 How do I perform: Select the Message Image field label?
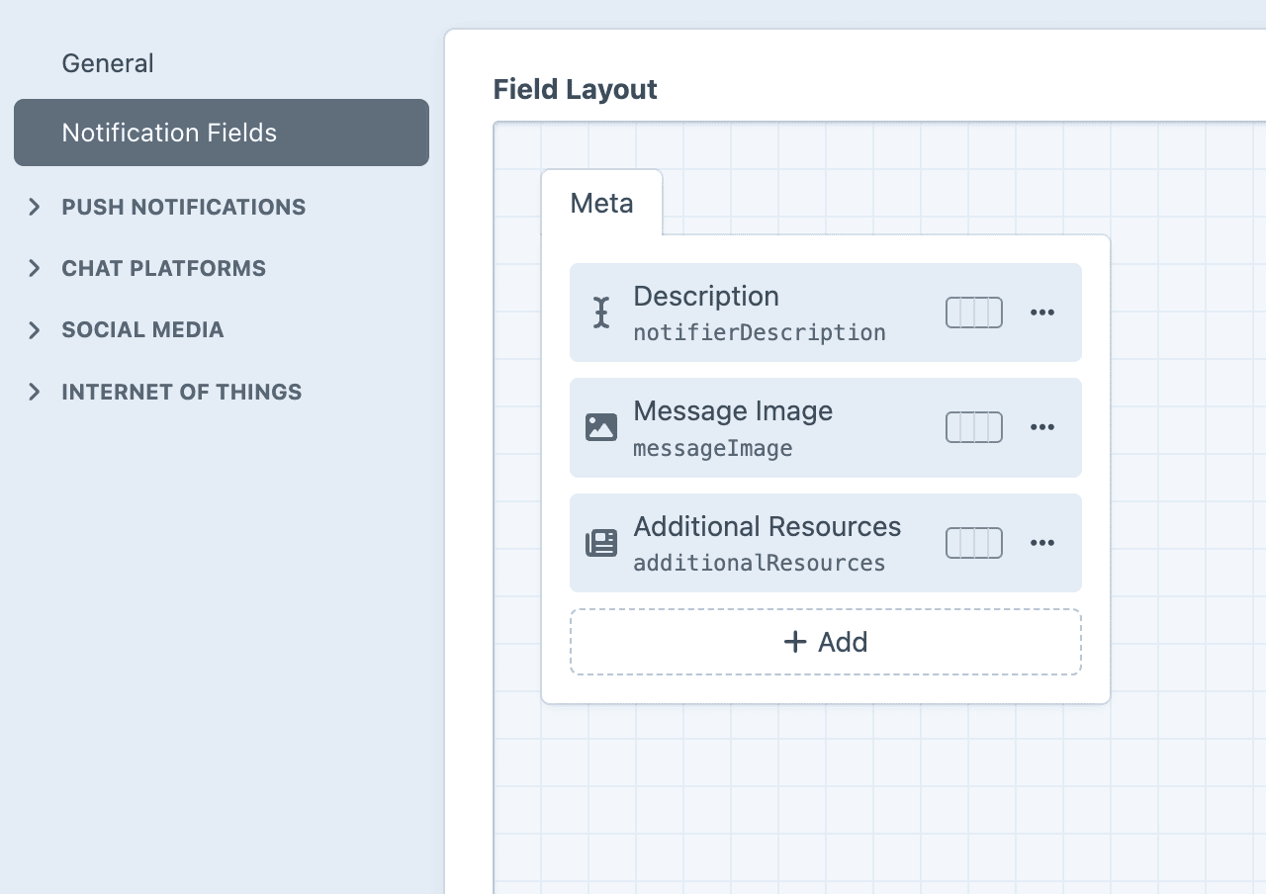pyautogui.click(x=733, y=411)
